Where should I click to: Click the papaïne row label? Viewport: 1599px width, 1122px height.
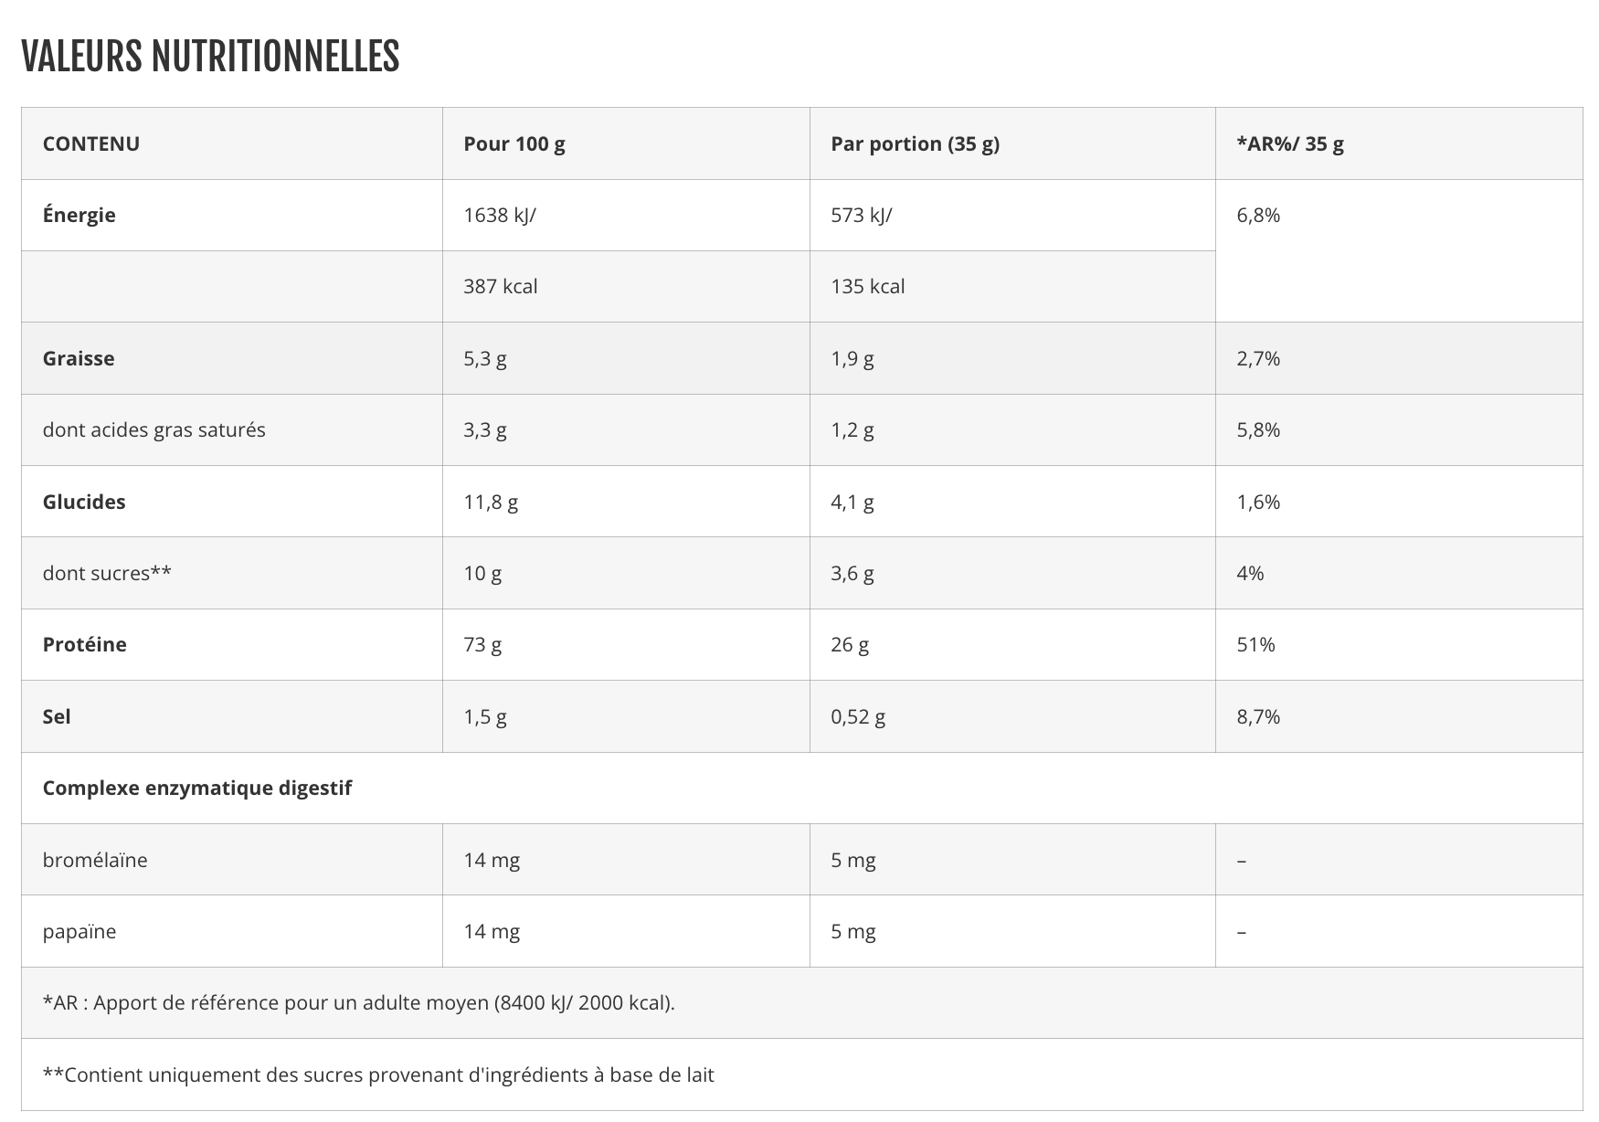79,931
